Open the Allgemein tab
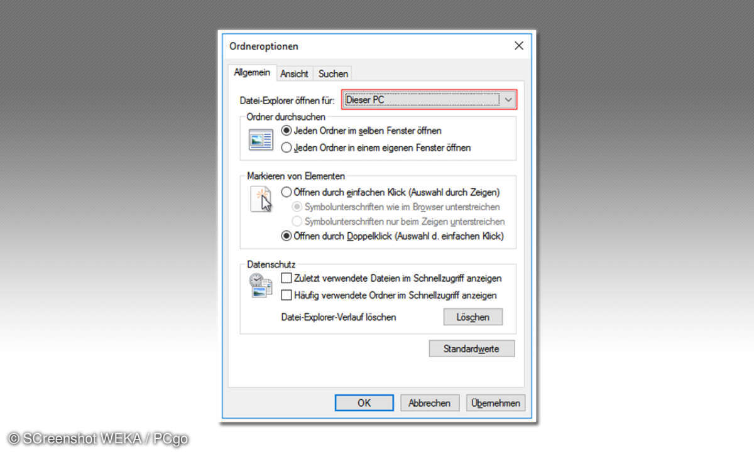 [252, 72]
